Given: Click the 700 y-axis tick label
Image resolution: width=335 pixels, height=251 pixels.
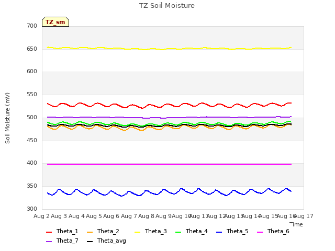Looking at the screenshot, I should point(32,26).
